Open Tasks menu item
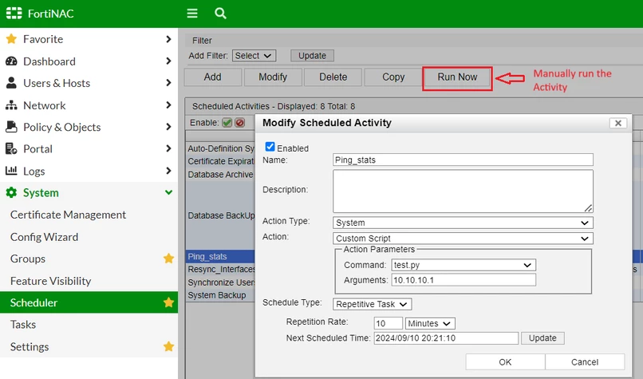The height and width of the screenshot is (379, 643). pos(23,325)
